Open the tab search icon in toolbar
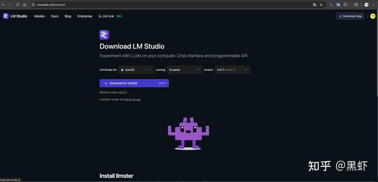Screen dimensions: 378x182 tap(356, 5)
